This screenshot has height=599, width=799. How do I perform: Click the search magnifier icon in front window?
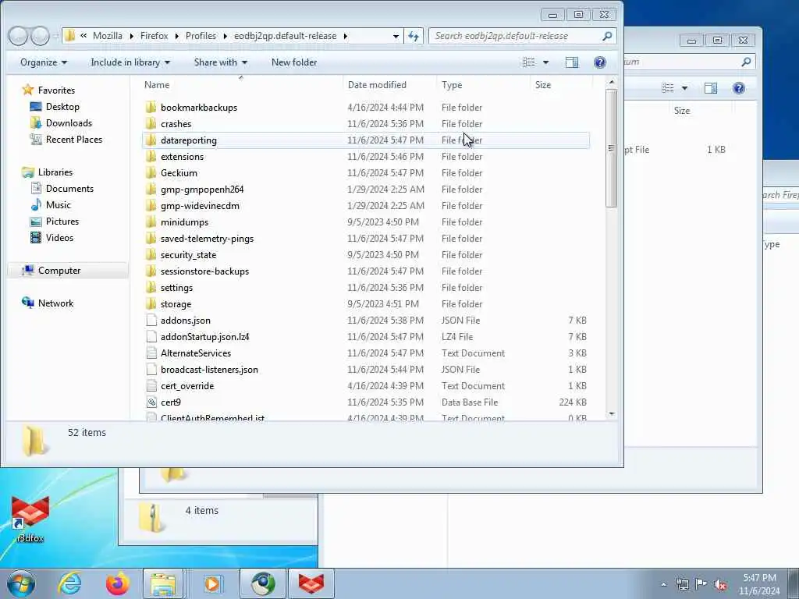click(x=607, y=36)
